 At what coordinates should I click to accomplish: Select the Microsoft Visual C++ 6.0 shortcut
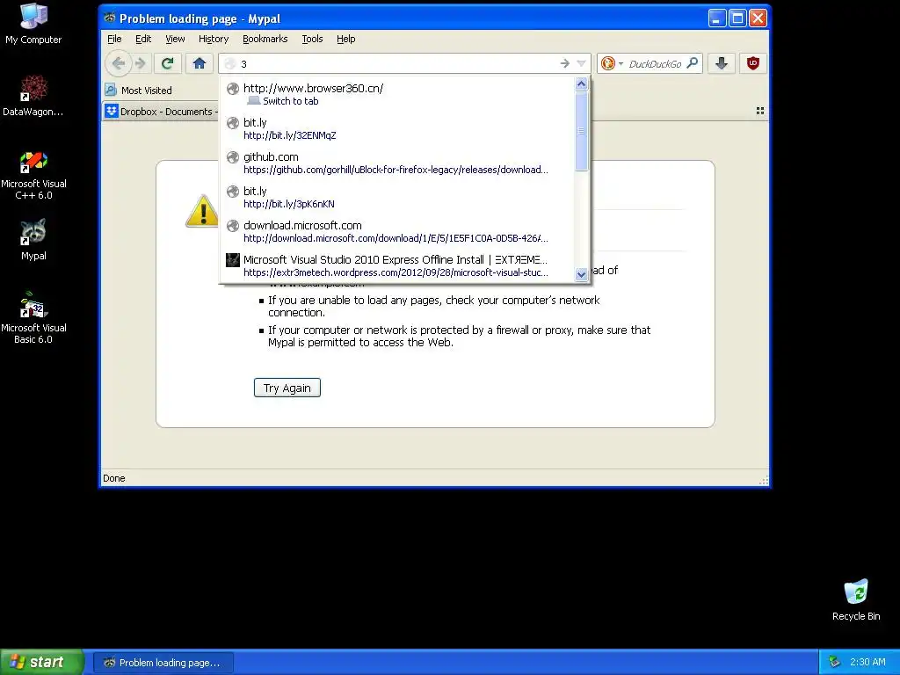(x=33, y=176)
